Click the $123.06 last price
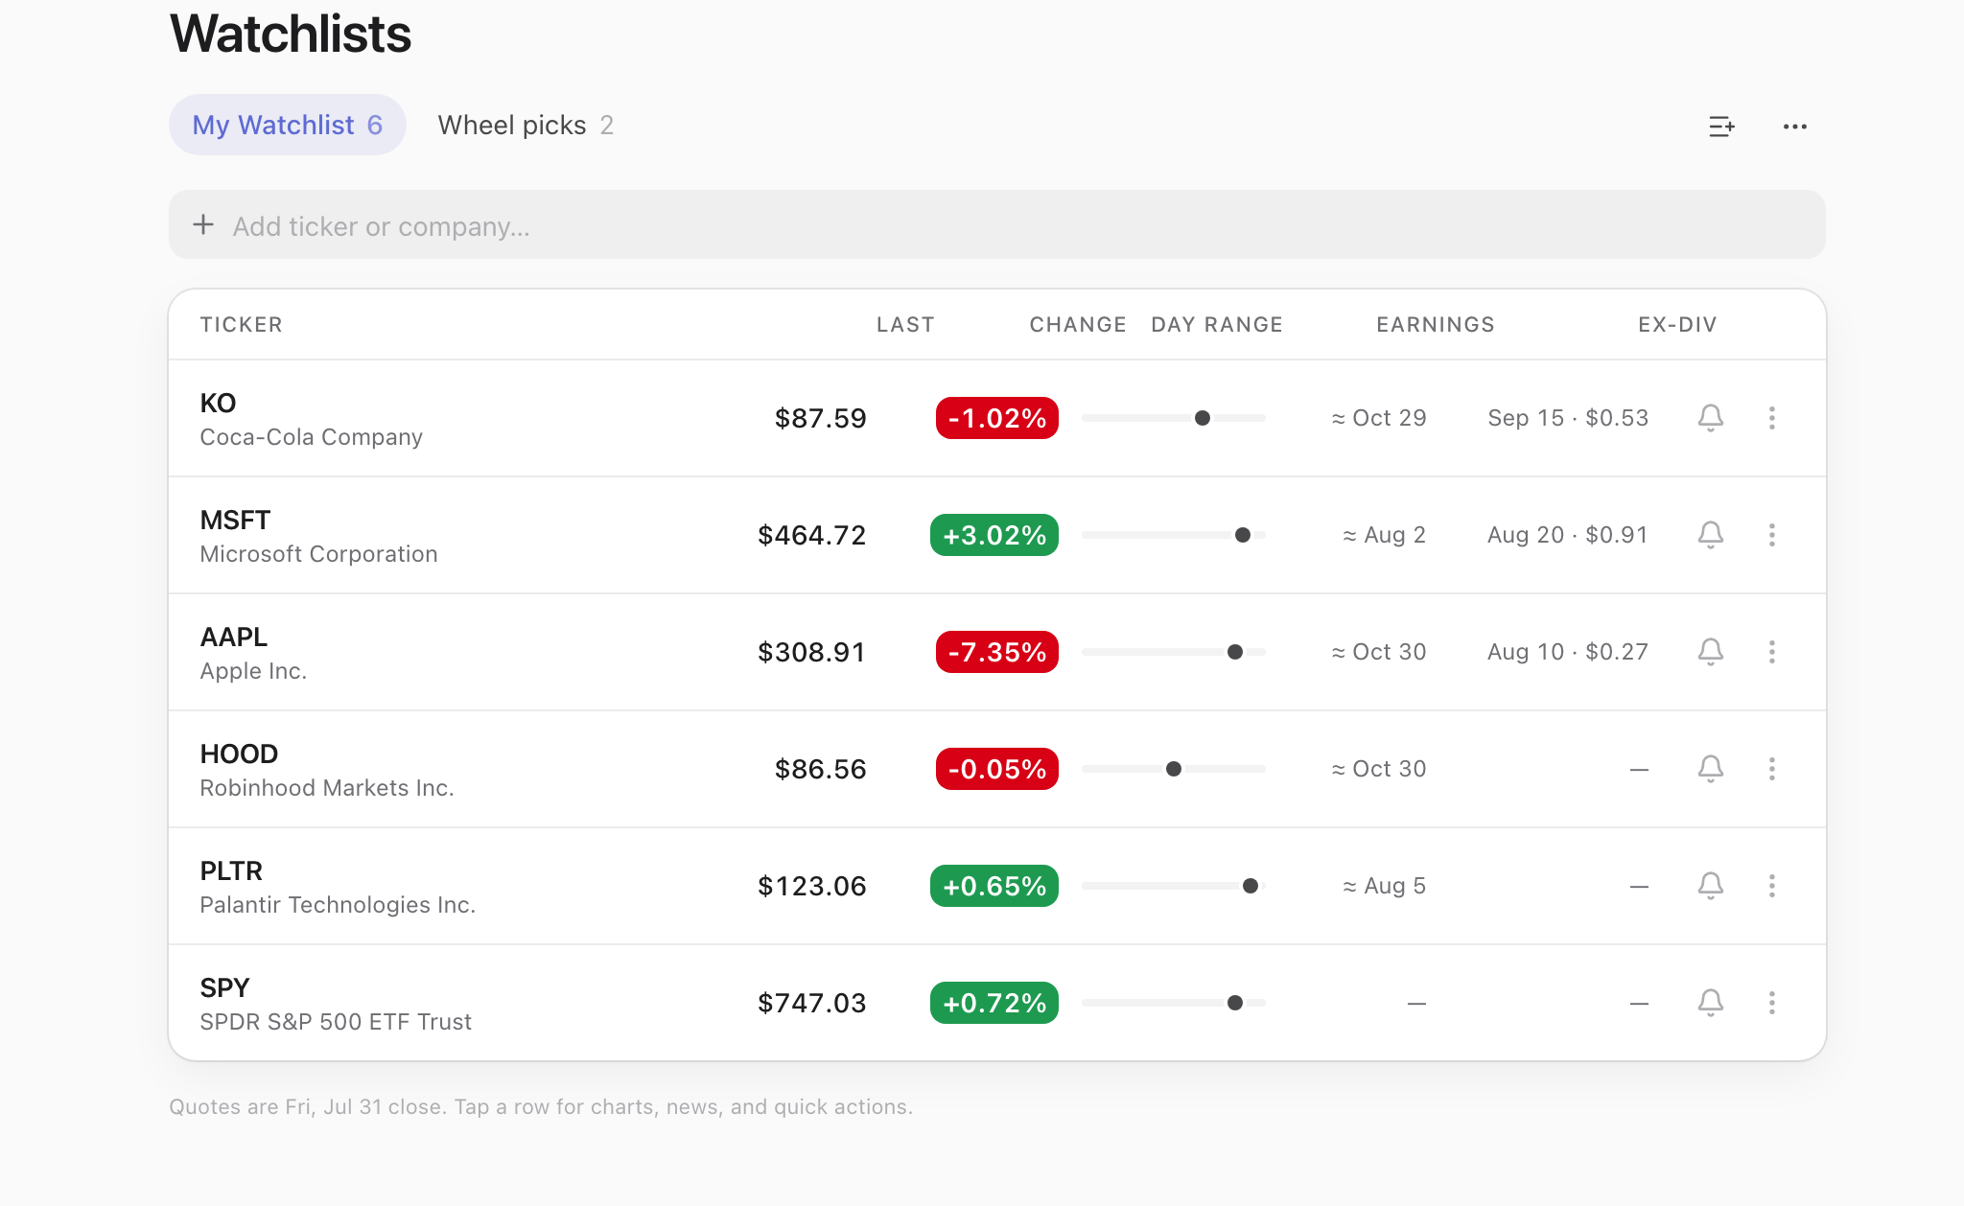 pos(811,886)
